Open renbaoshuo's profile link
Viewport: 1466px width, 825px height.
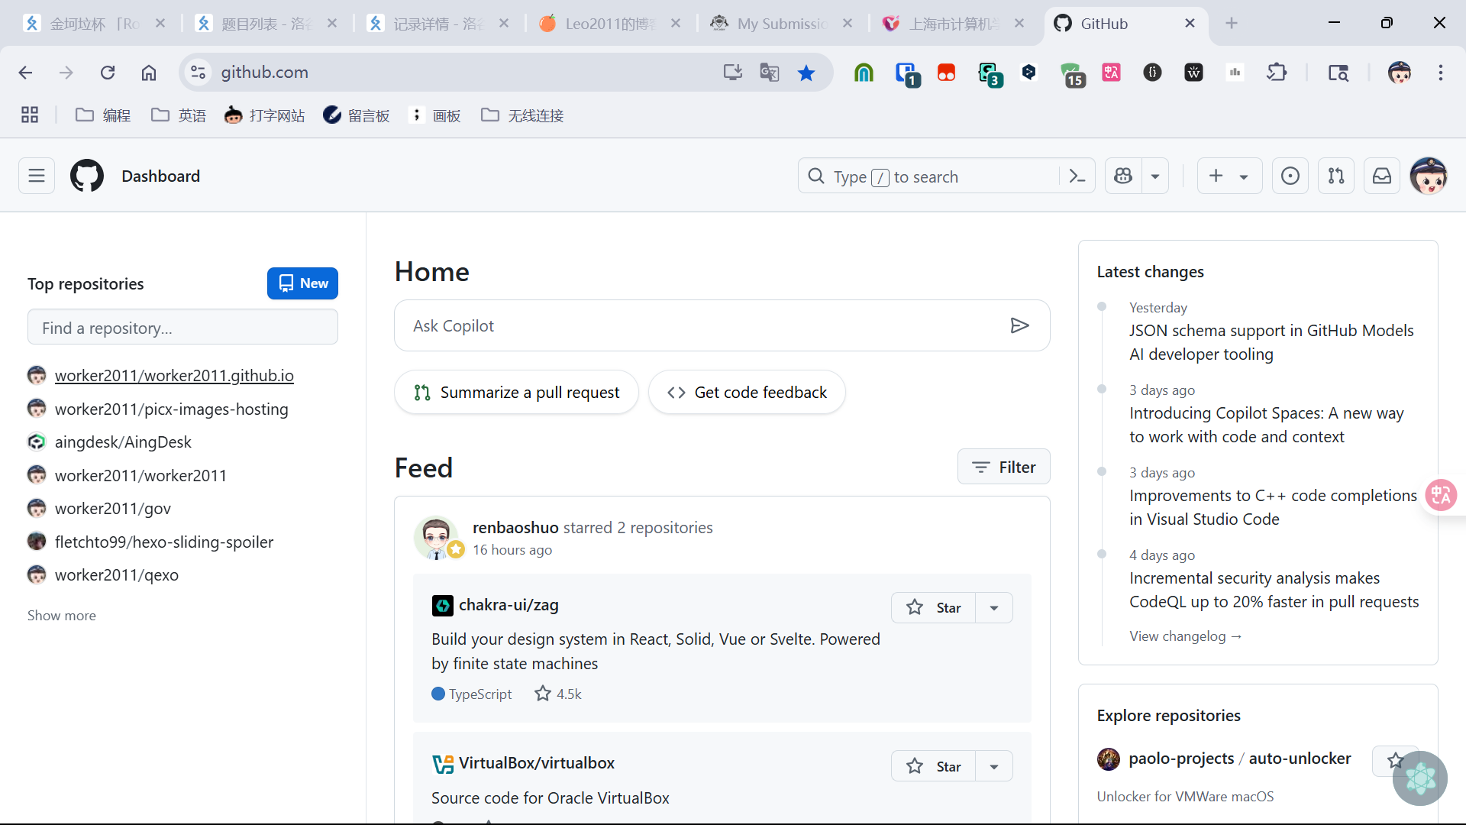(515, 527)
